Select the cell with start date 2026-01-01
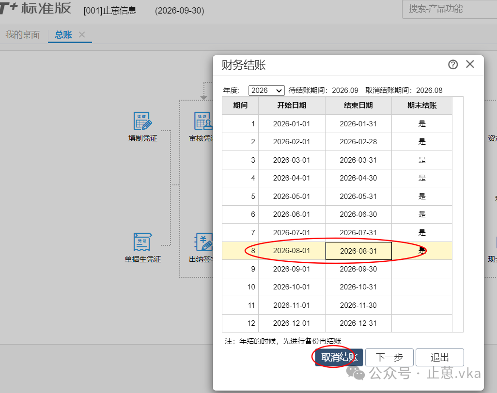 (x=292, y=124)
